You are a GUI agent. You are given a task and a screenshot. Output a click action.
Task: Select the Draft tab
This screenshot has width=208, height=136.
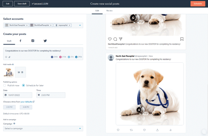(x=9, y=41)
